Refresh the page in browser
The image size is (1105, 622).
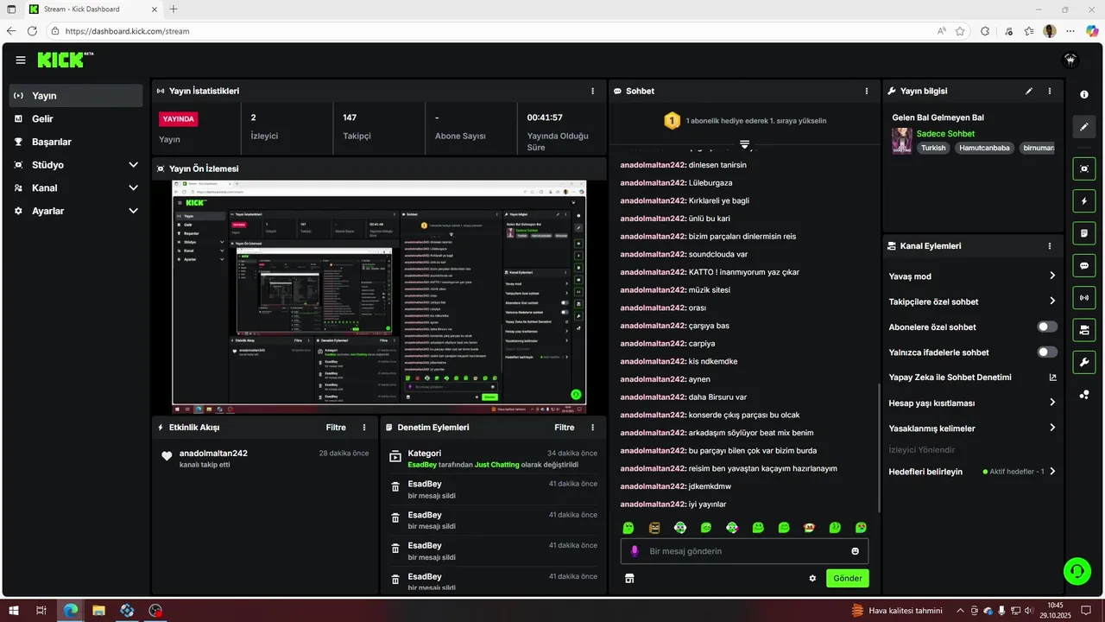(x=32, y=31)
